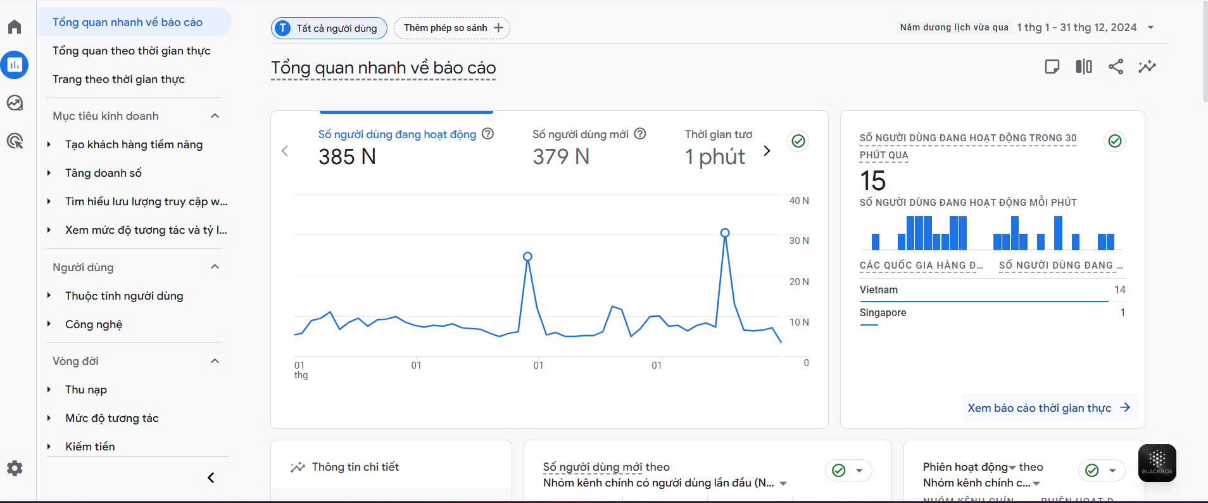The image size is (1208, 503).
Task: Toggle 'Tất cả người dùng' segment chip
Action: [329, 28]
